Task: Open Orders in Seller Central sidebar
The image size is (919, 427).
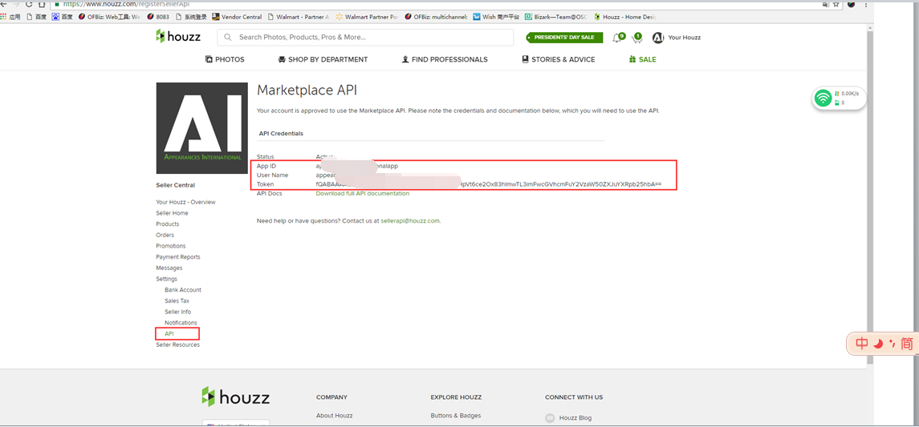Action: (165, 236)
